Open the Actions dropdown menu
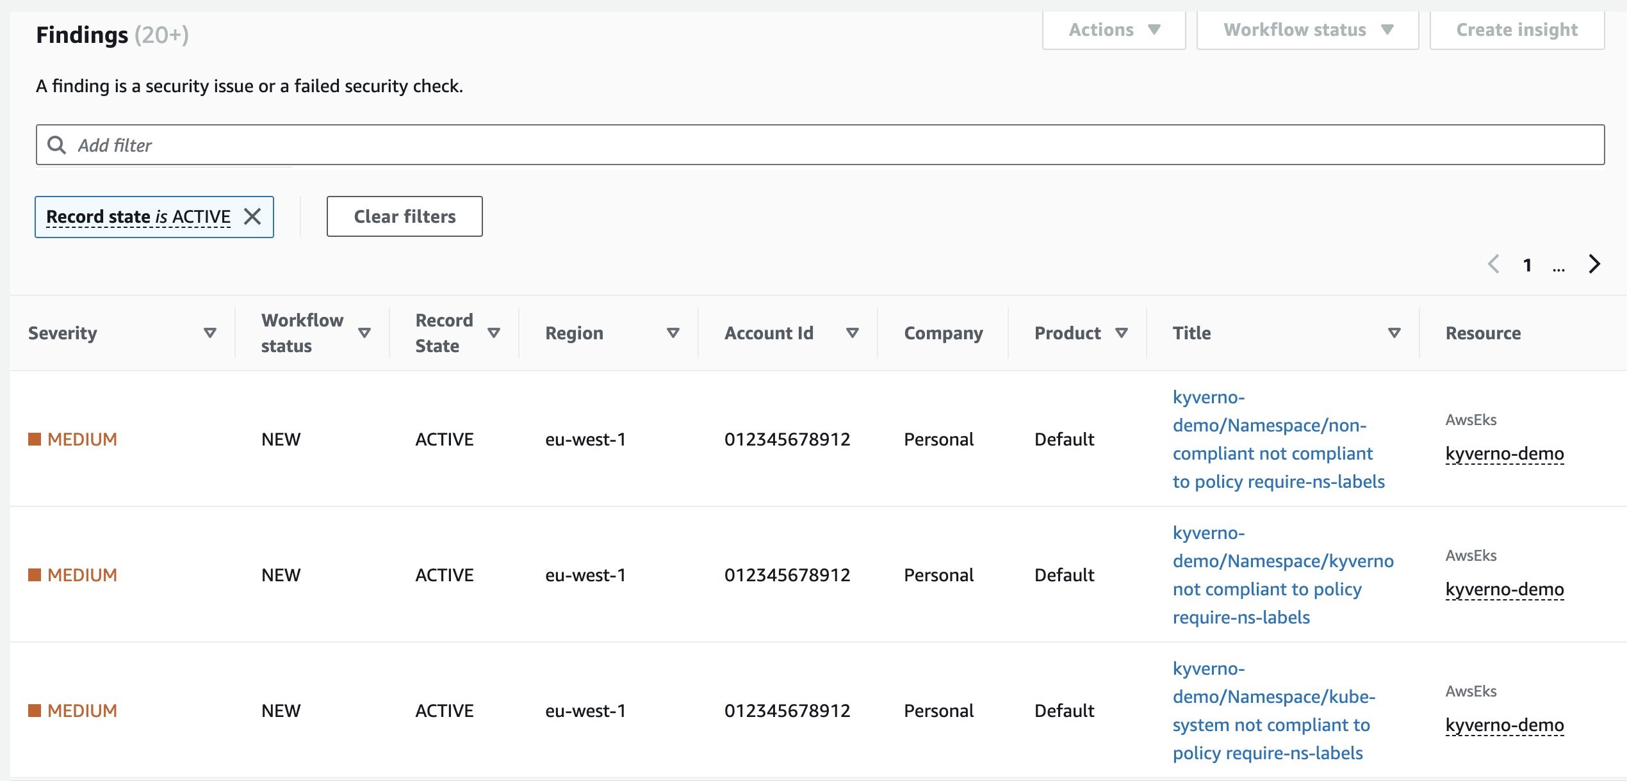This screenshot has height=781, width=1627. (1114, 30)
